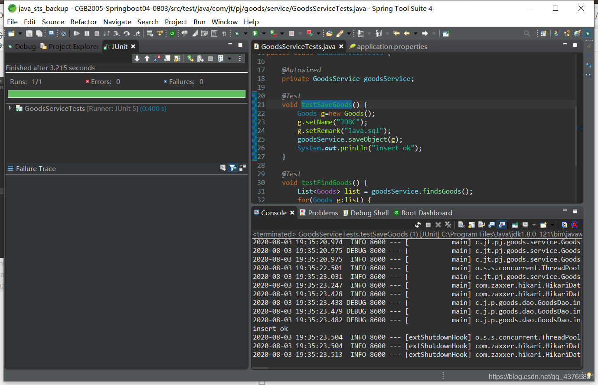Open the New file dropdown arrow in toolbar
The height and width of the screenshot is (385, 598).
(x=20, y=33)
